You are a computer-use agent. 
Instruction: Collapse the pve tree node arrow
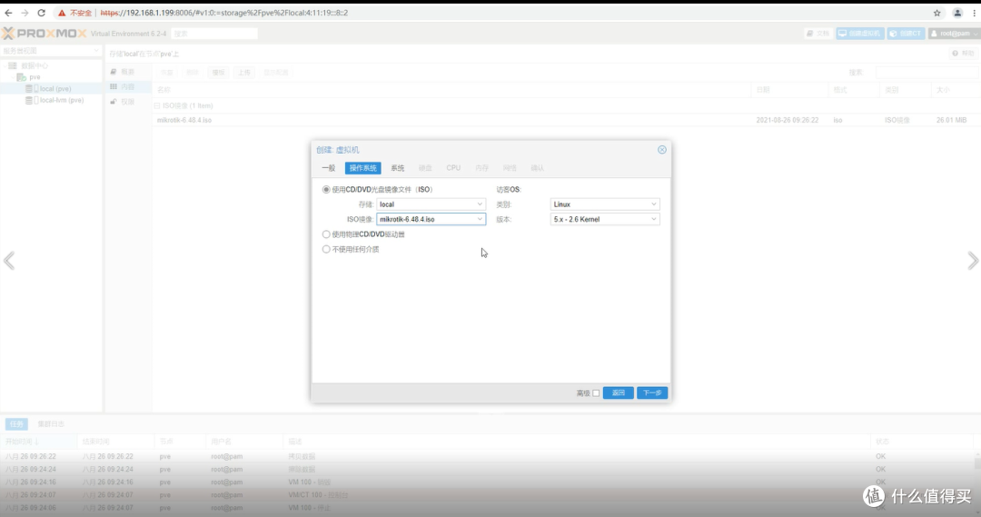pyautogui.click(x=13, y=77)
